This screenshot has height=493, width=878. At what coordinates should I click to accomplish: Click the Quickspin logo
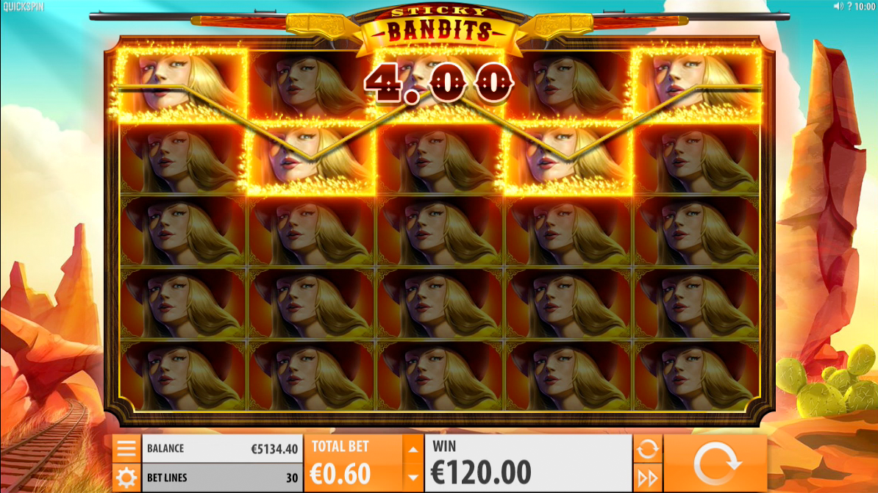tap(23, 7)
